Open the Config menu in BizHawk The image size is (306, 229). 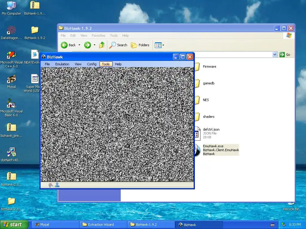click(x=91, y=64)
